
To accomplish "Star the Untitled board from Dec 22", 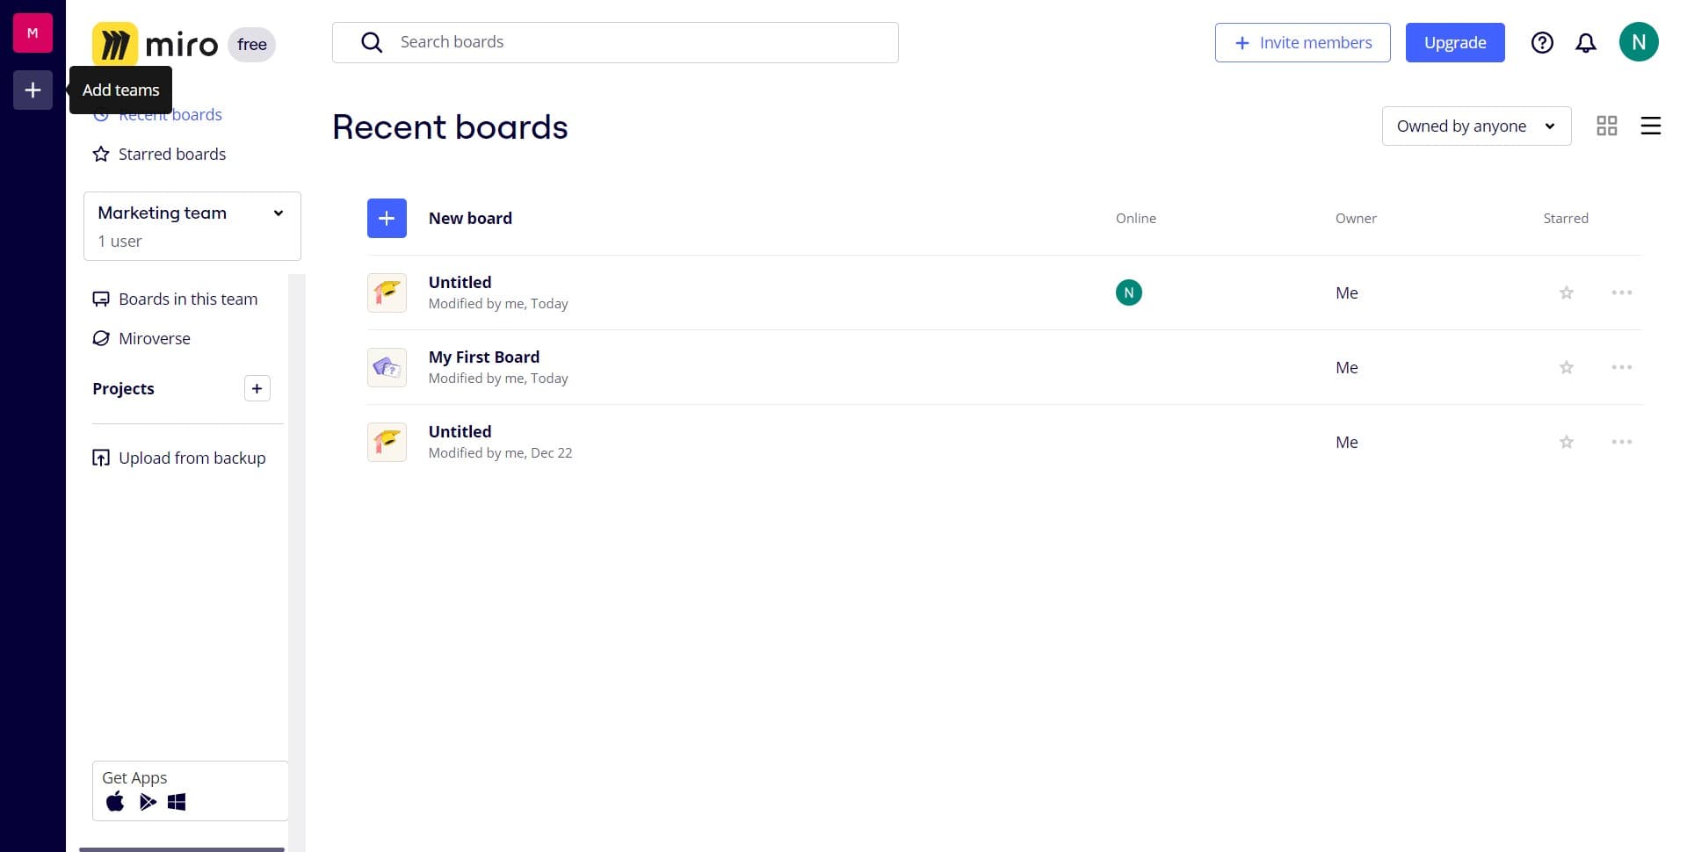I will tap(1565, 442).
